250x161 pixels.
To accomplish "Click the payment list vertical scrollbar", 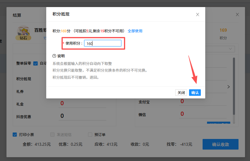I will [x=234, y=85].
